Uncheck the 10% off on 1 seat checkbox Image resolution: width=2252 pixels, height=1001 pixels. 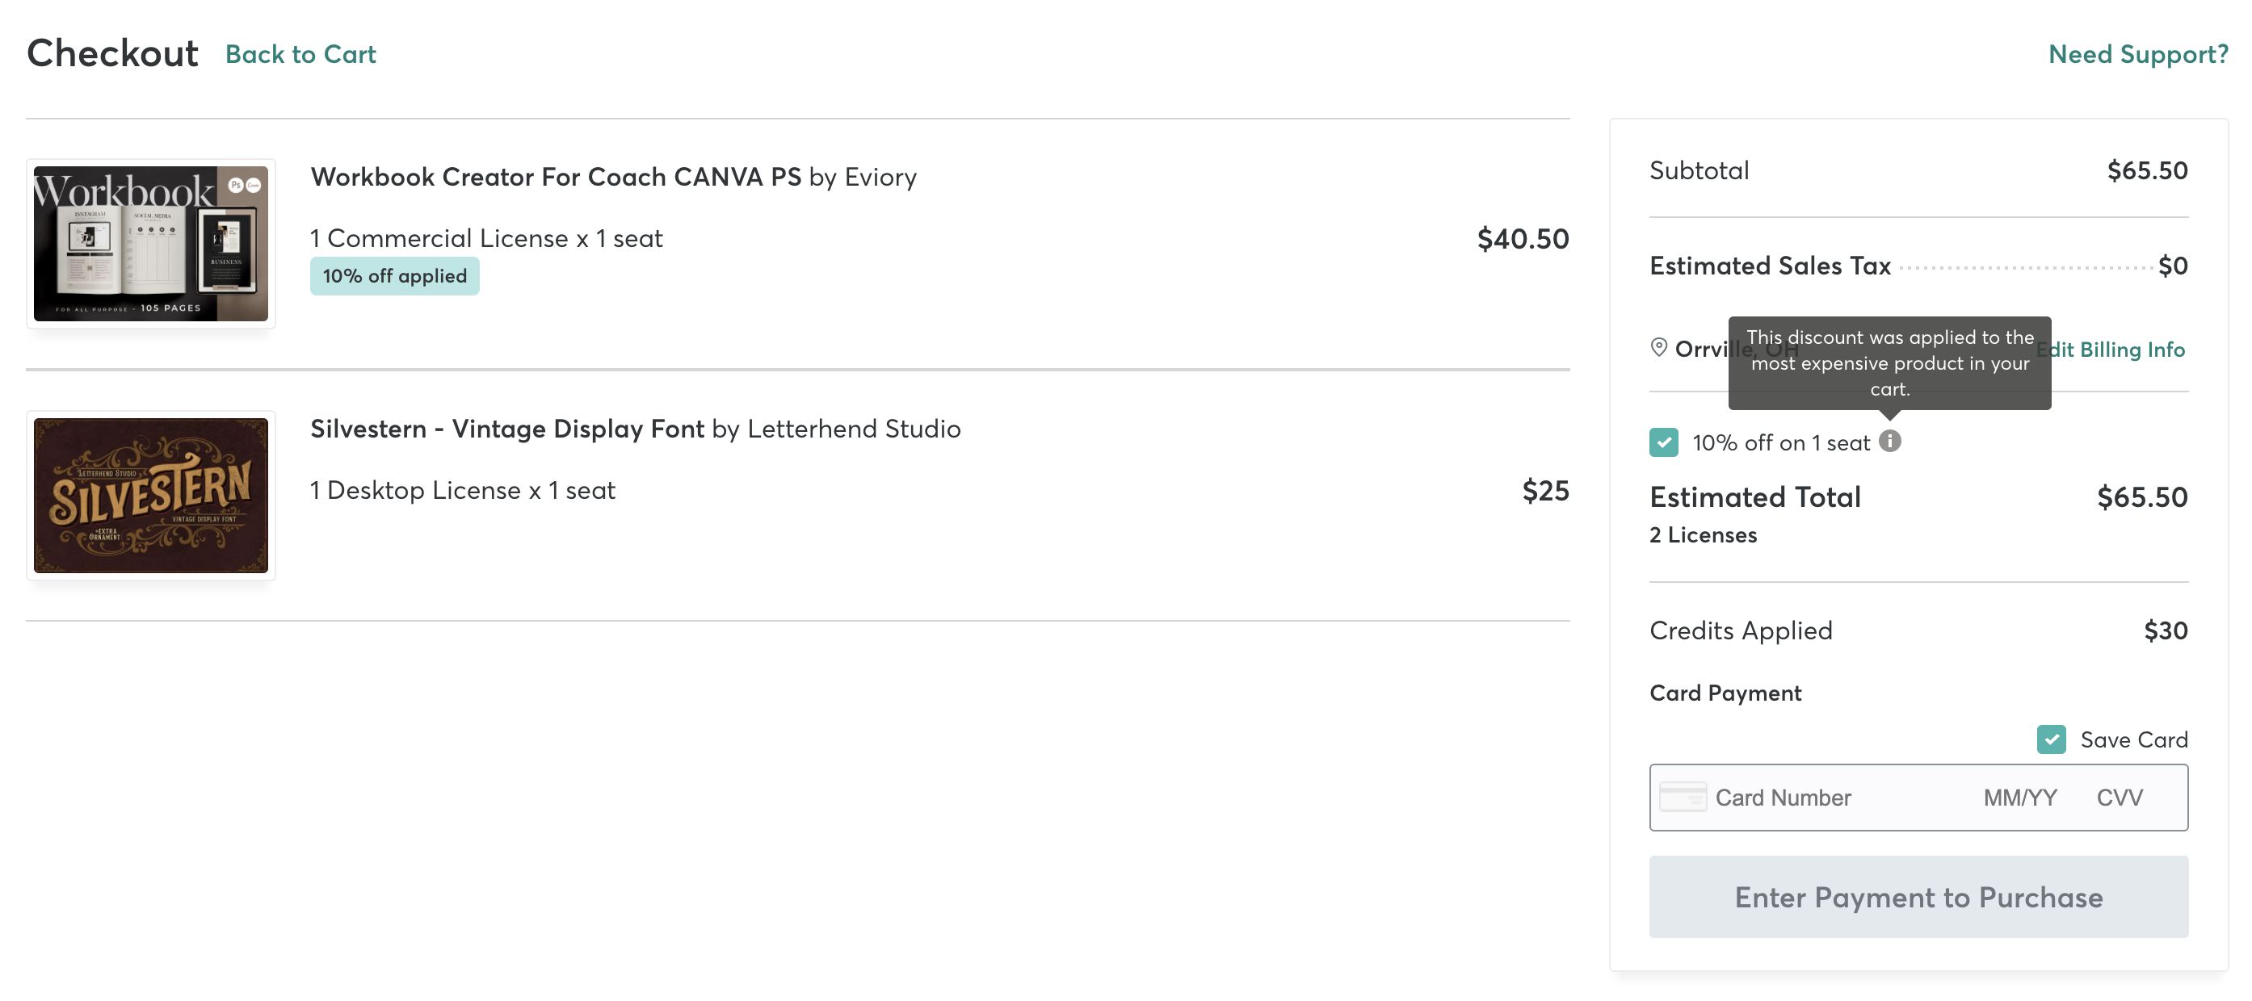(1663, 442)
